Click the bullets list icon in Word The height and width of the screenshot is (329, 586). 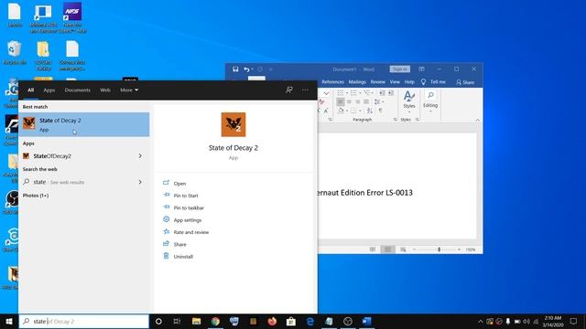[342, 92]
